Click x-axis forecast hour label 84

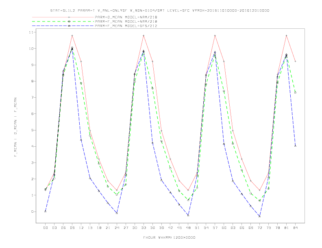(296, 228)
